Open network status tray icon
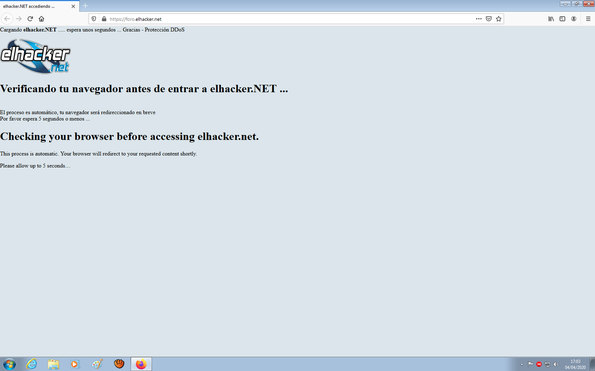This screenshot has height=371, width=595. [548, 364]
